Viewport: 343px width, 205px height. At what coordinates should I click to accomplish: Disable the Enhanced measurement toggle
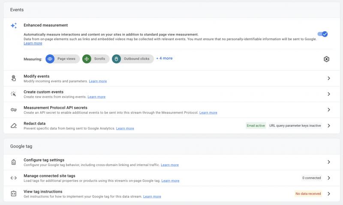pyautogui.click(x=322, y=34)
